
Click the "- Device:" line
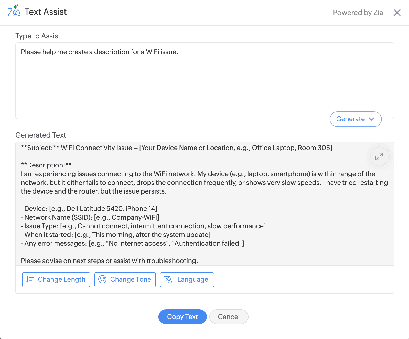pyautogui.click(x=89, y=209)
